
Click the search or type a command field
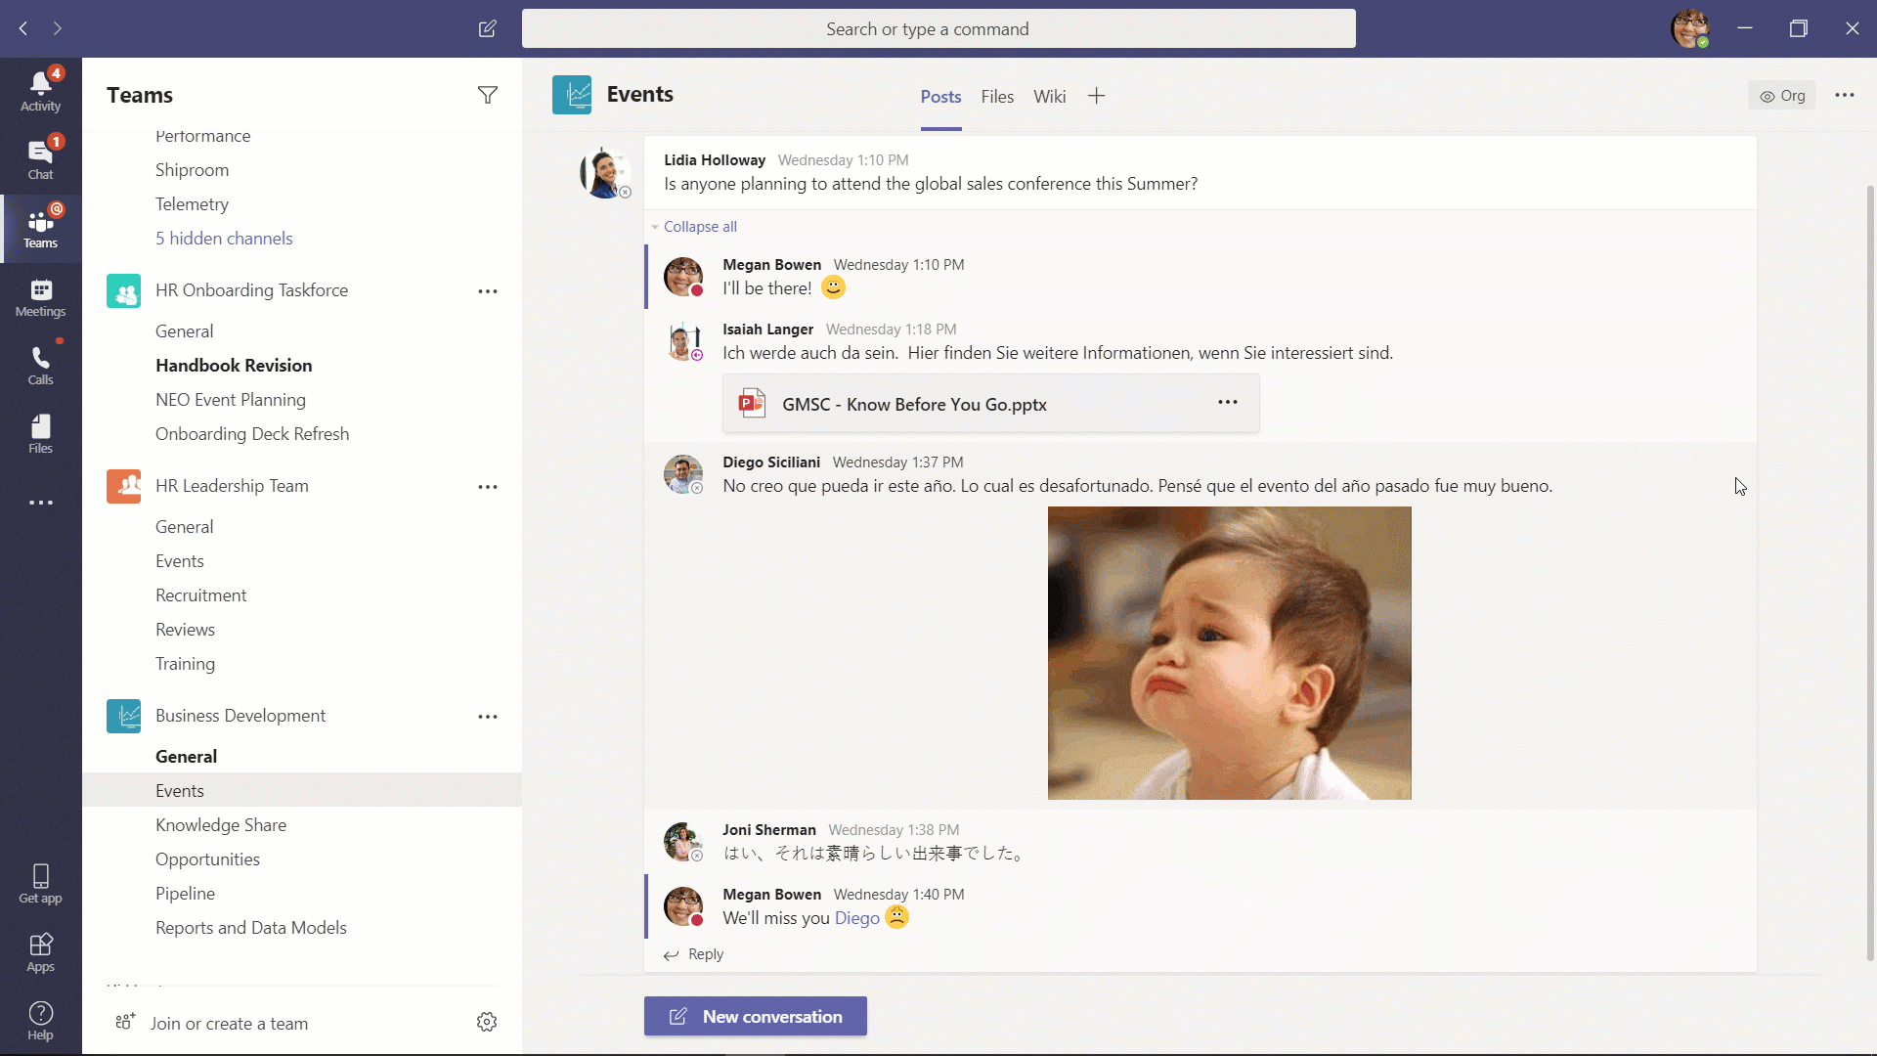[x=938, y=28]
